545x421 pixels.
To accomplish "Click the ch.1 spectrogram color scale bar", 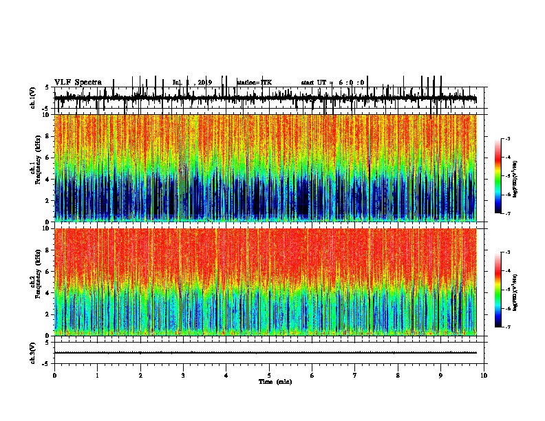I will 498,175.
